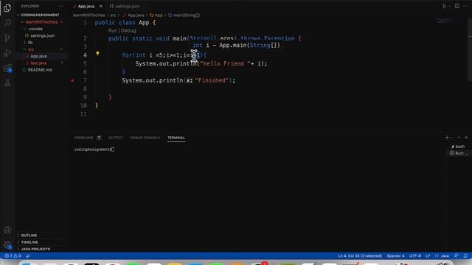The width and height of the screenshot is (472, 265).
Task: Create a new terminal with plus icon
Action: (447, 138)
